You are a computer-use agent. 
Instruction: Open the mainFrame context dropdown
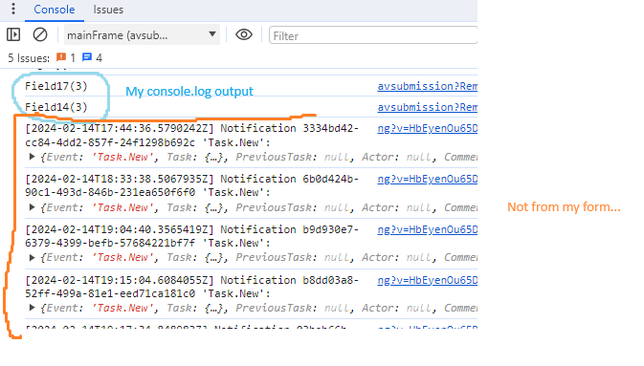tap(142, 34)
